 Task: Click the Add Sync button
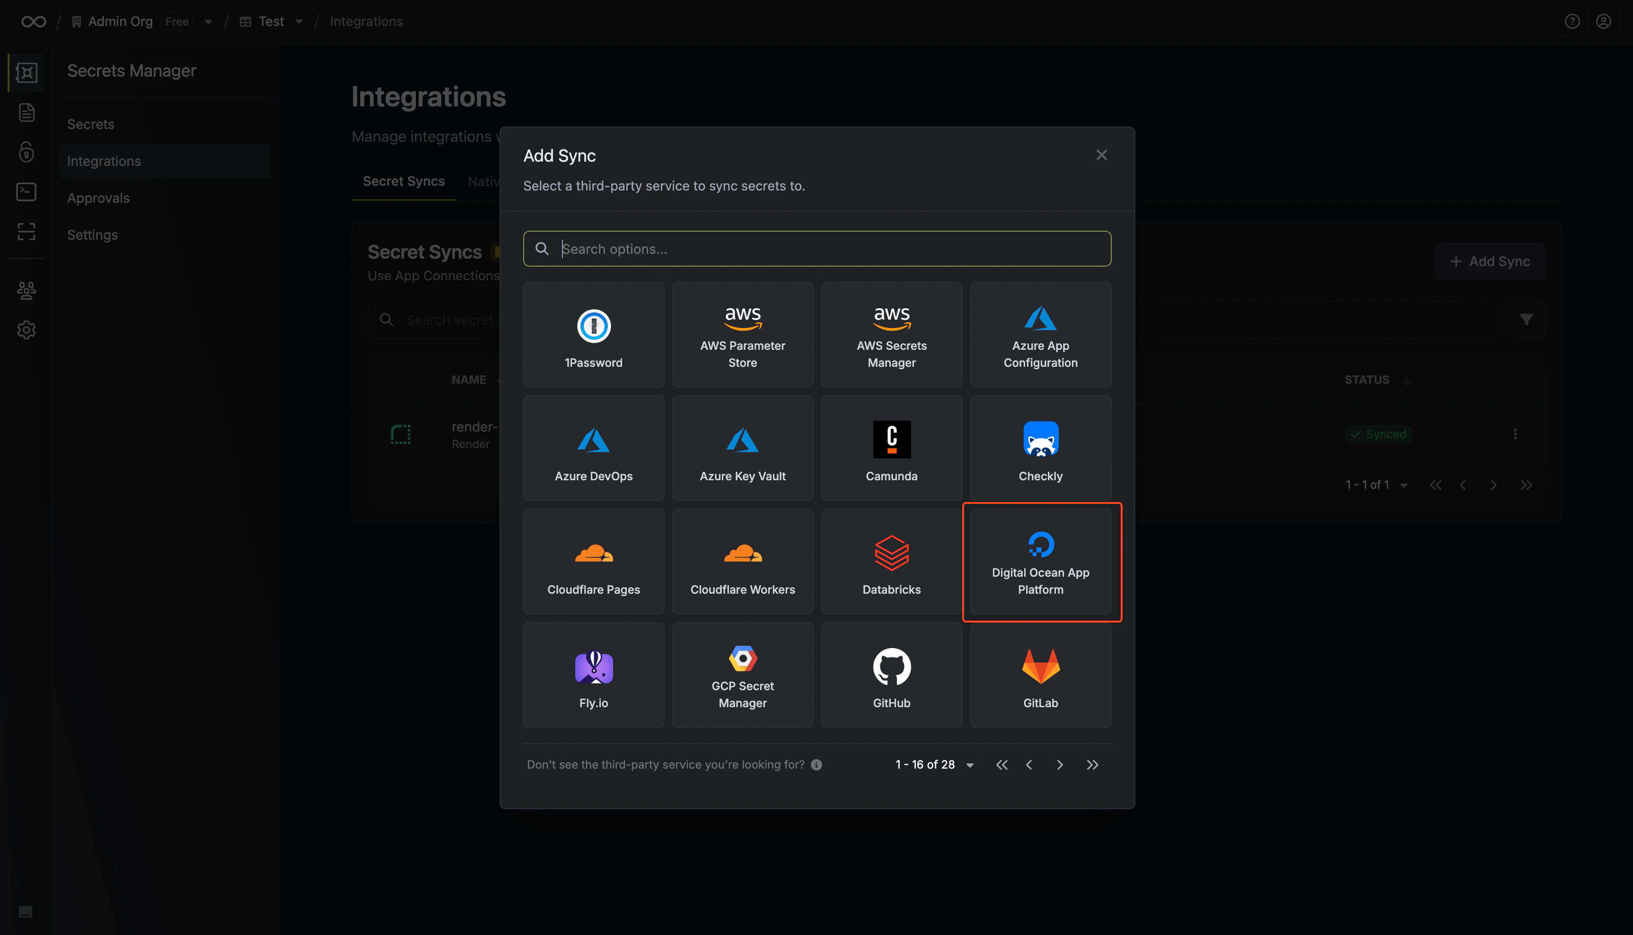click(1490, 261)
